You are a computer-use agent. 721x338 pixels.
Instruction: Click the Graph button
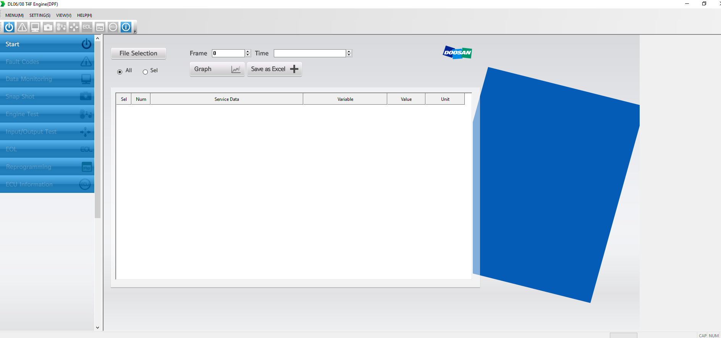tap(217, 69)
